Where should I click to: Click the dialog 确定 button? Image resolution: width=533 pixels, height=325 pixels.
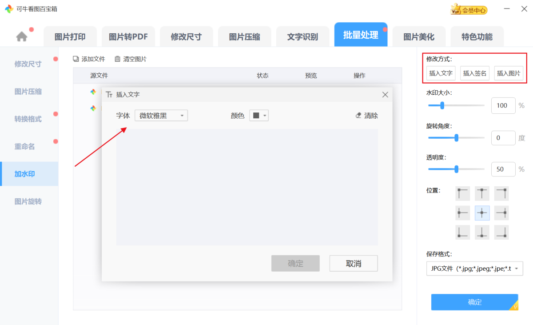[x=295, y=263]
